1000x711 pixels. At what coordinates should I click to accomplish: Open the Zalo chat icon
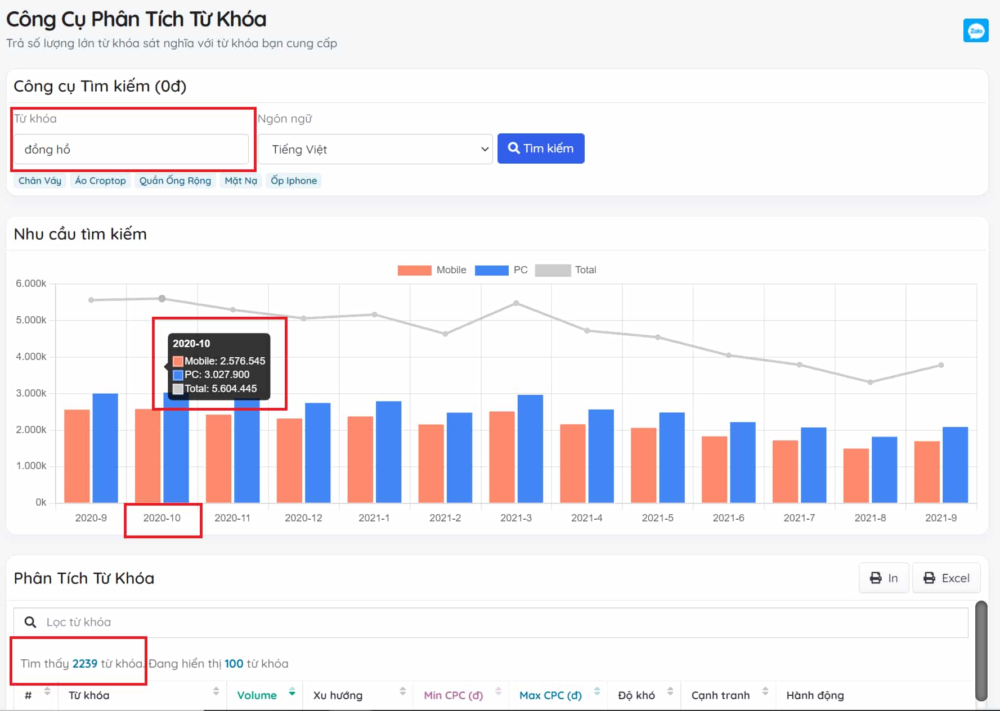coord(975,31)
